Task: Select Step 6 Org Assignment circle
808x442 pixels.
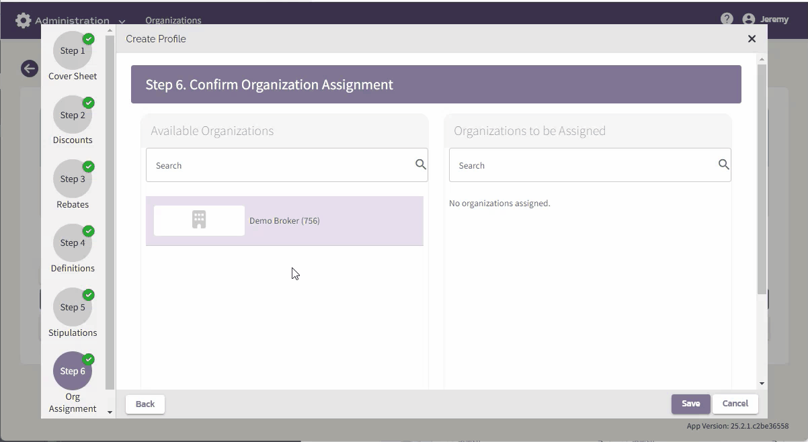Action: [x=73, y=371]
